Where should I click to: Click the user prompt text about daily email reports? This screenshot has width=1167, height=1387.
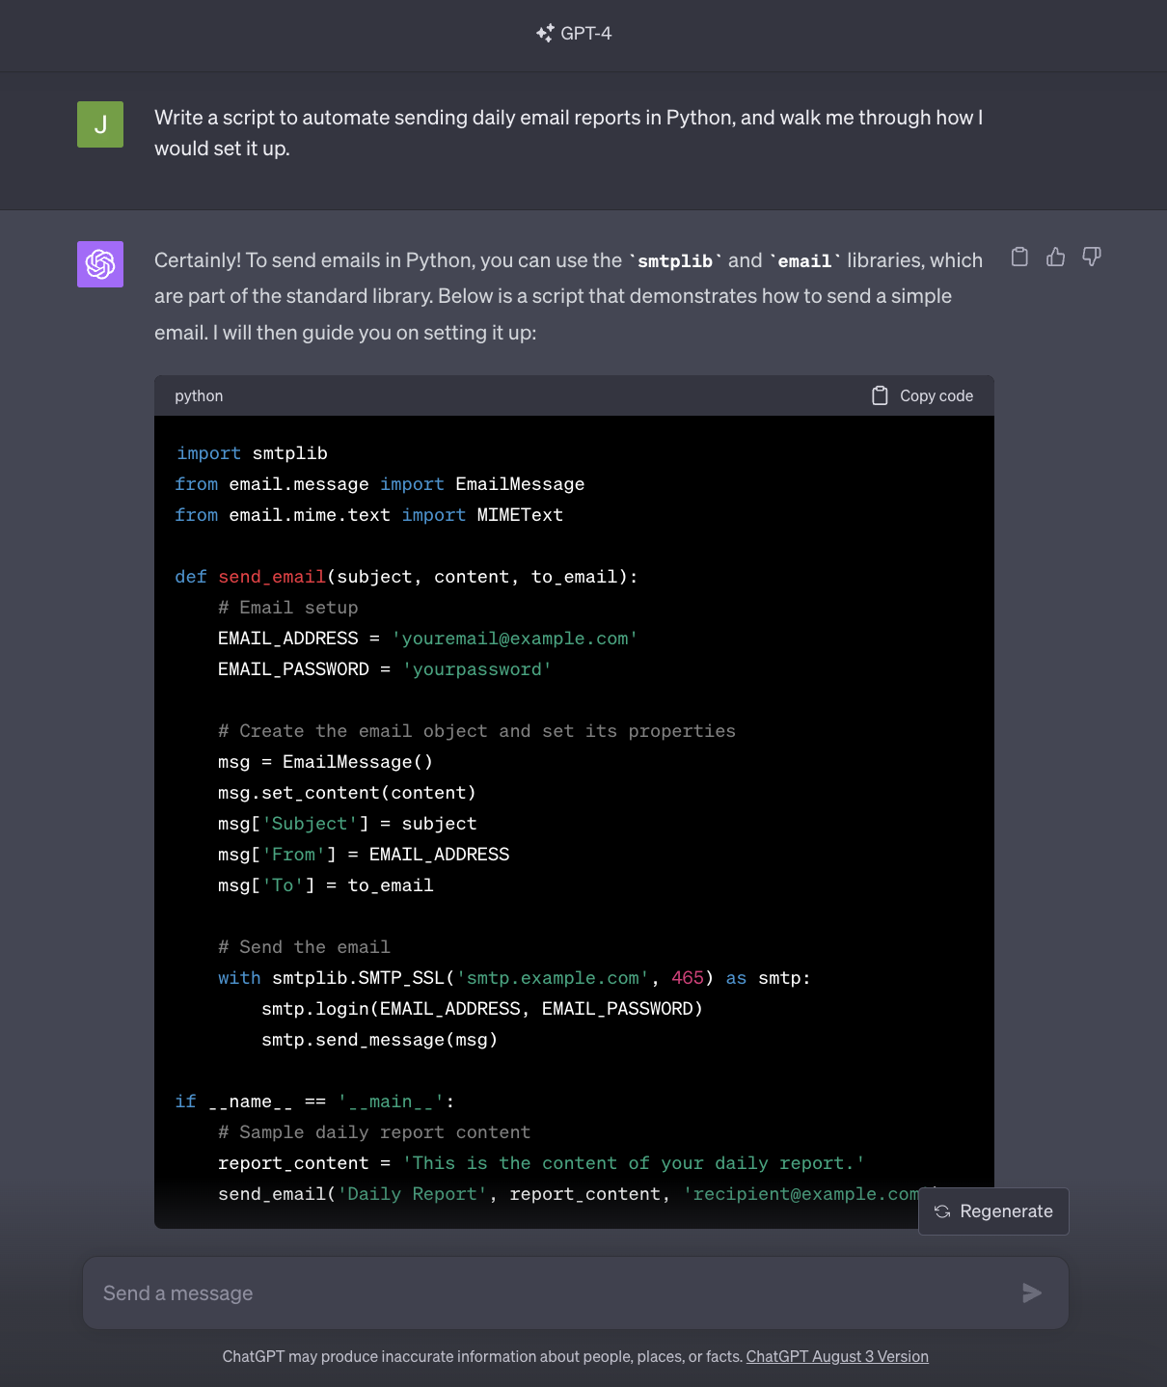(569, 133)
